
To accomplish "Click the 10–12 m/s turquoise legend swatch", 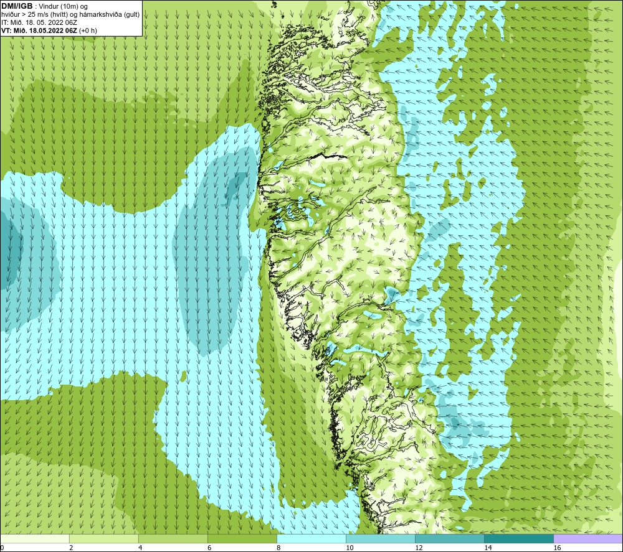I will pos(381,538).
